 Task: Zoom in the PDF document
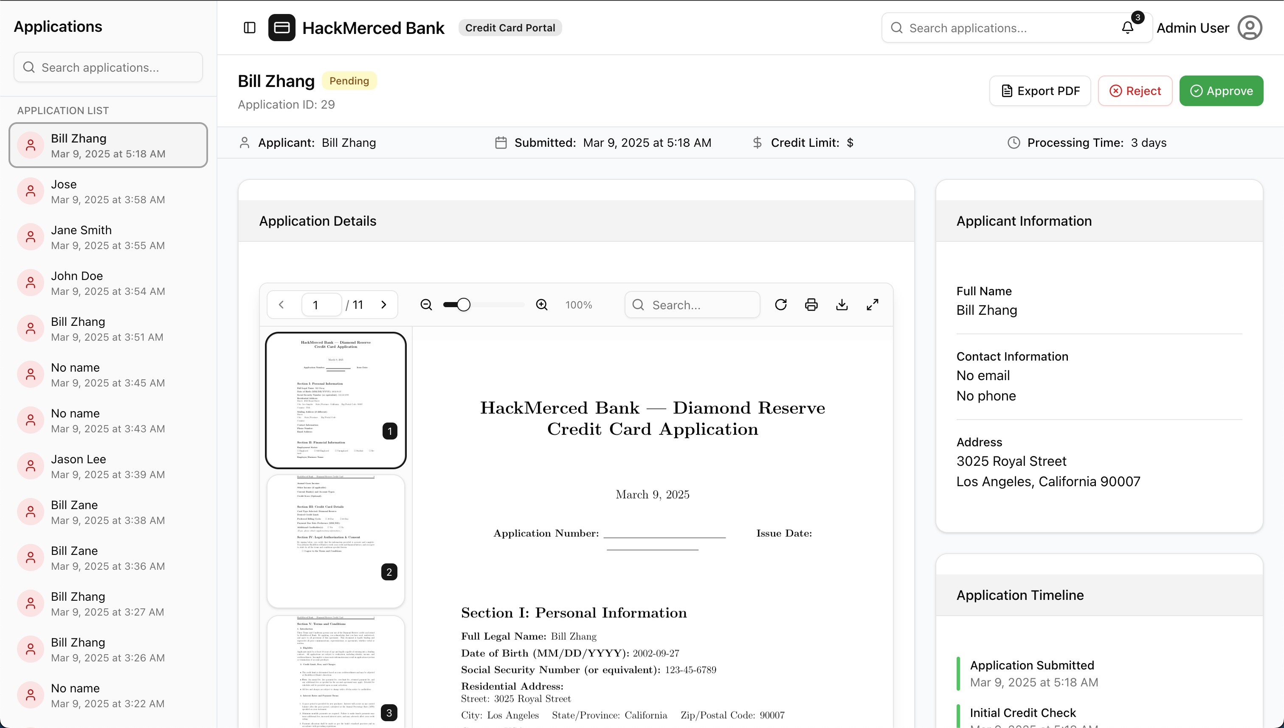tap(541, 305)
